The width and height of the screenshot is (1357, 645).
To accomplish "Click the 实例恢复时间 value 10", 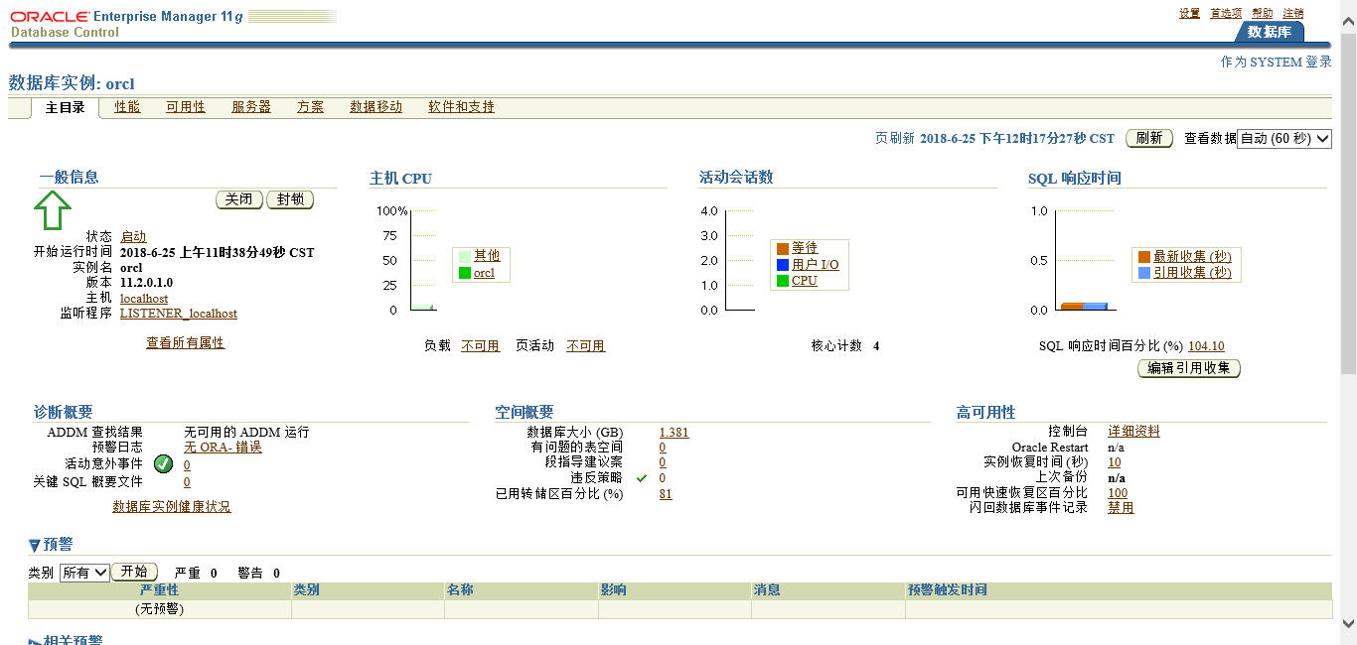I will click(x=1115, y=462).
